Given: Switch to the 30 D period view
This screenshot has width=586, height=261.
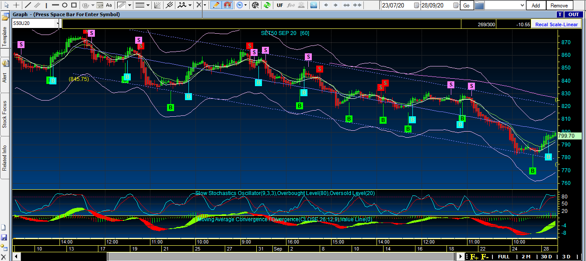Looking at the screenshot, I should 546,257.
